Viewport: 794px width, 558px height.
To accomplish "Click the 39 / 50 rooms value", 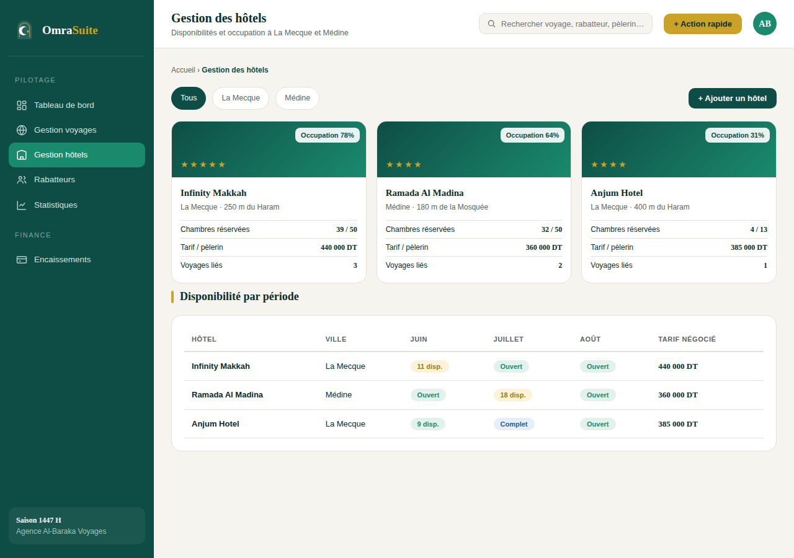I will [347, 229].
